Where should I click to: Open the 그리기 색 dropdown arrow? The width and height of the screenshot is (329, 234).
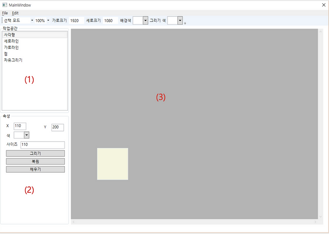coord(180,20)
